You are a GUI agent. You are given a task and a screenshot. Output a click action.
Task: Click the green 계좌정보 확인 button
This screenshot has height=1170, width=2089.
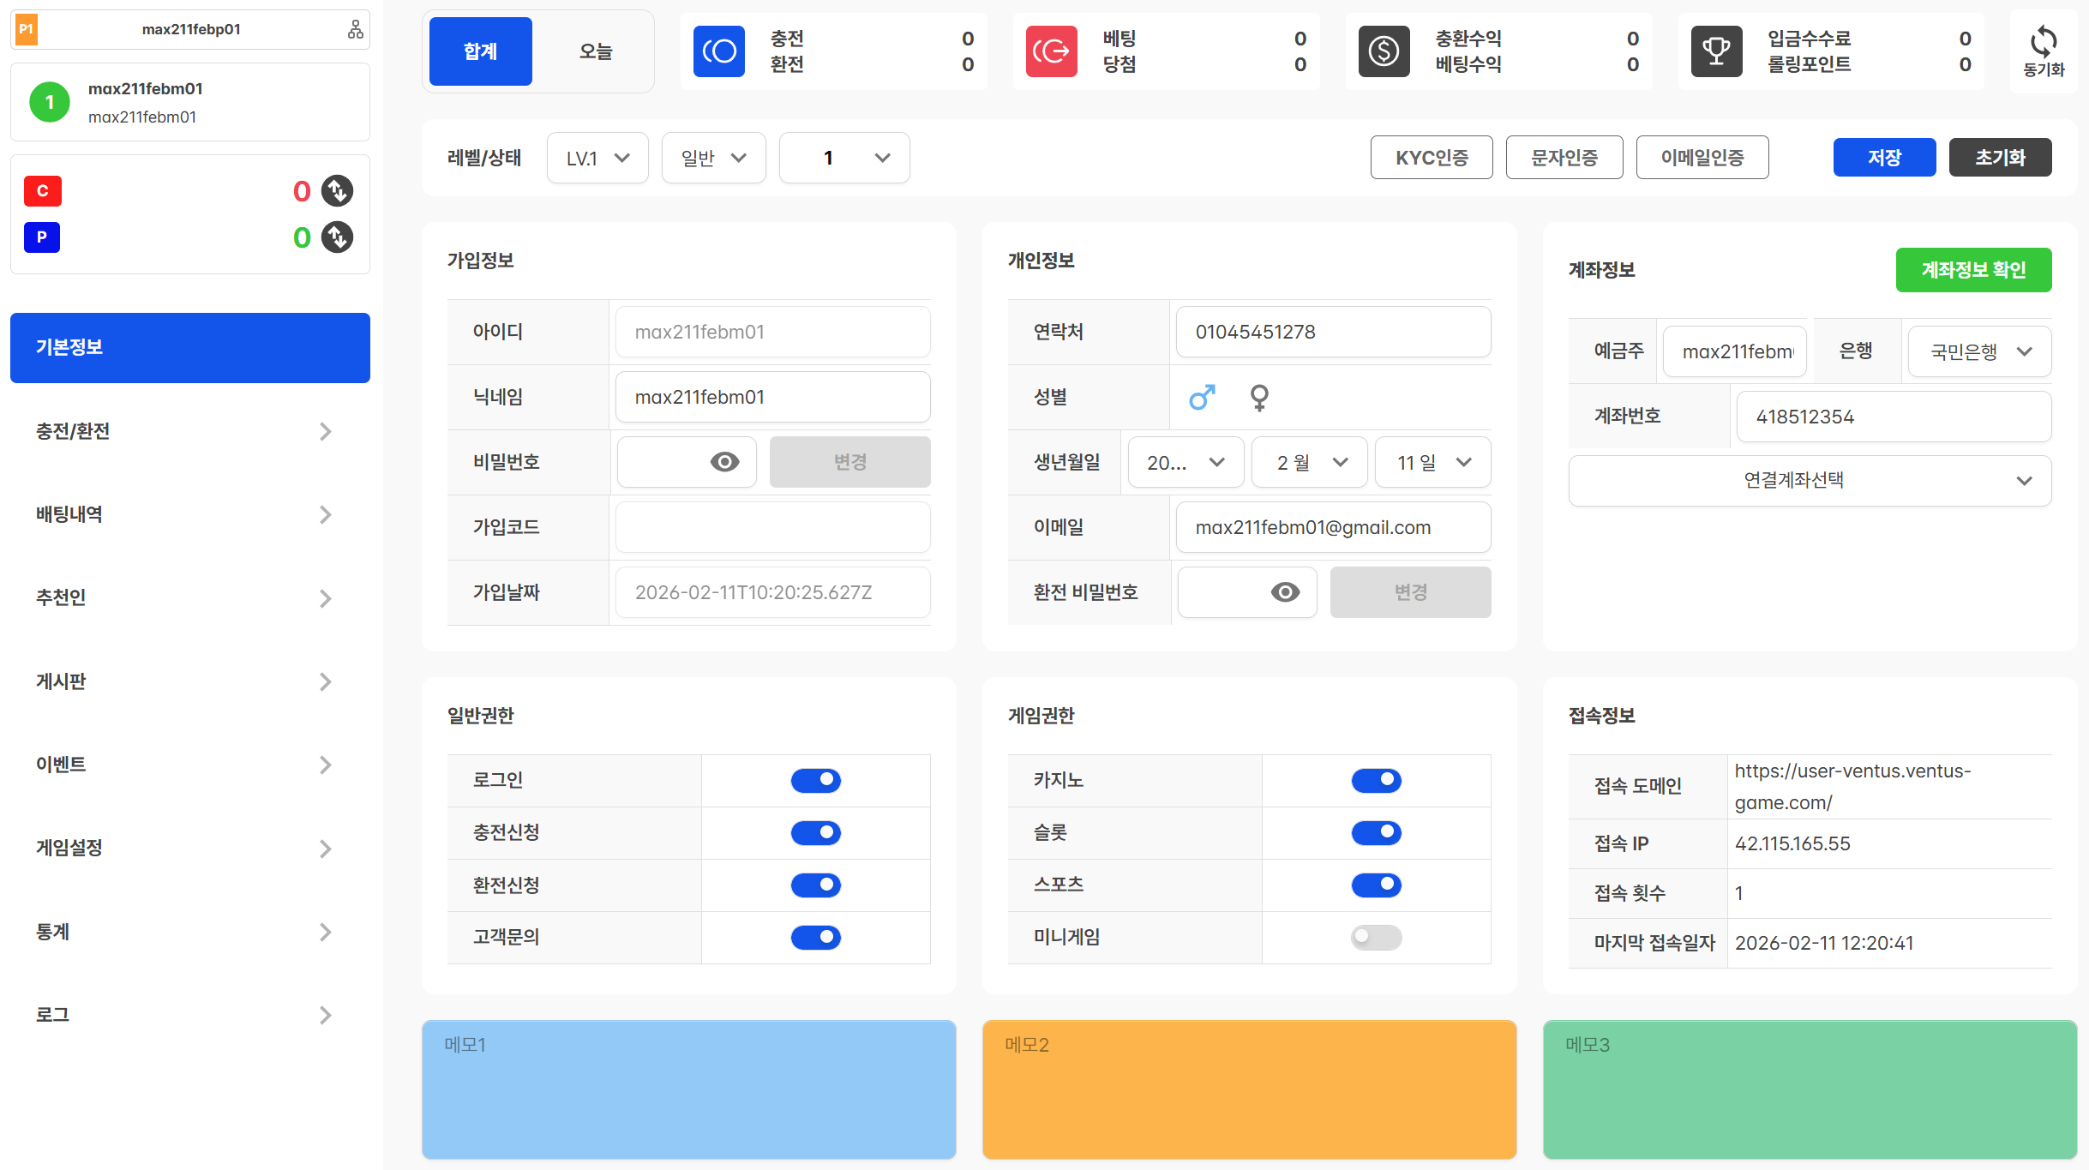pyautogui.click(x=1972, y=270)
